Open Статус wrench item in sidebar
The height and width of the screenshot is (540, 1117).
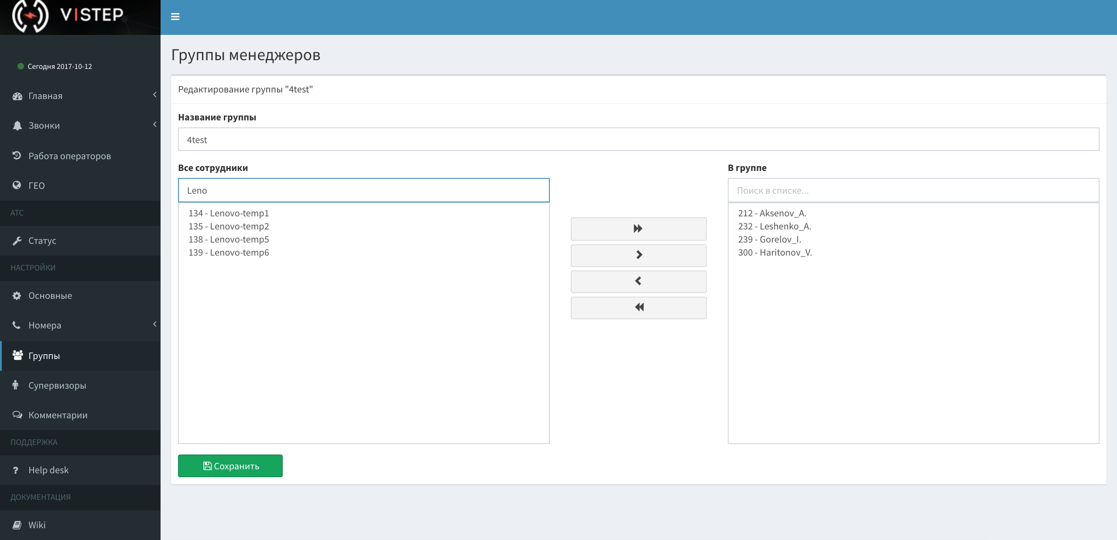click(x=42, y=241)
